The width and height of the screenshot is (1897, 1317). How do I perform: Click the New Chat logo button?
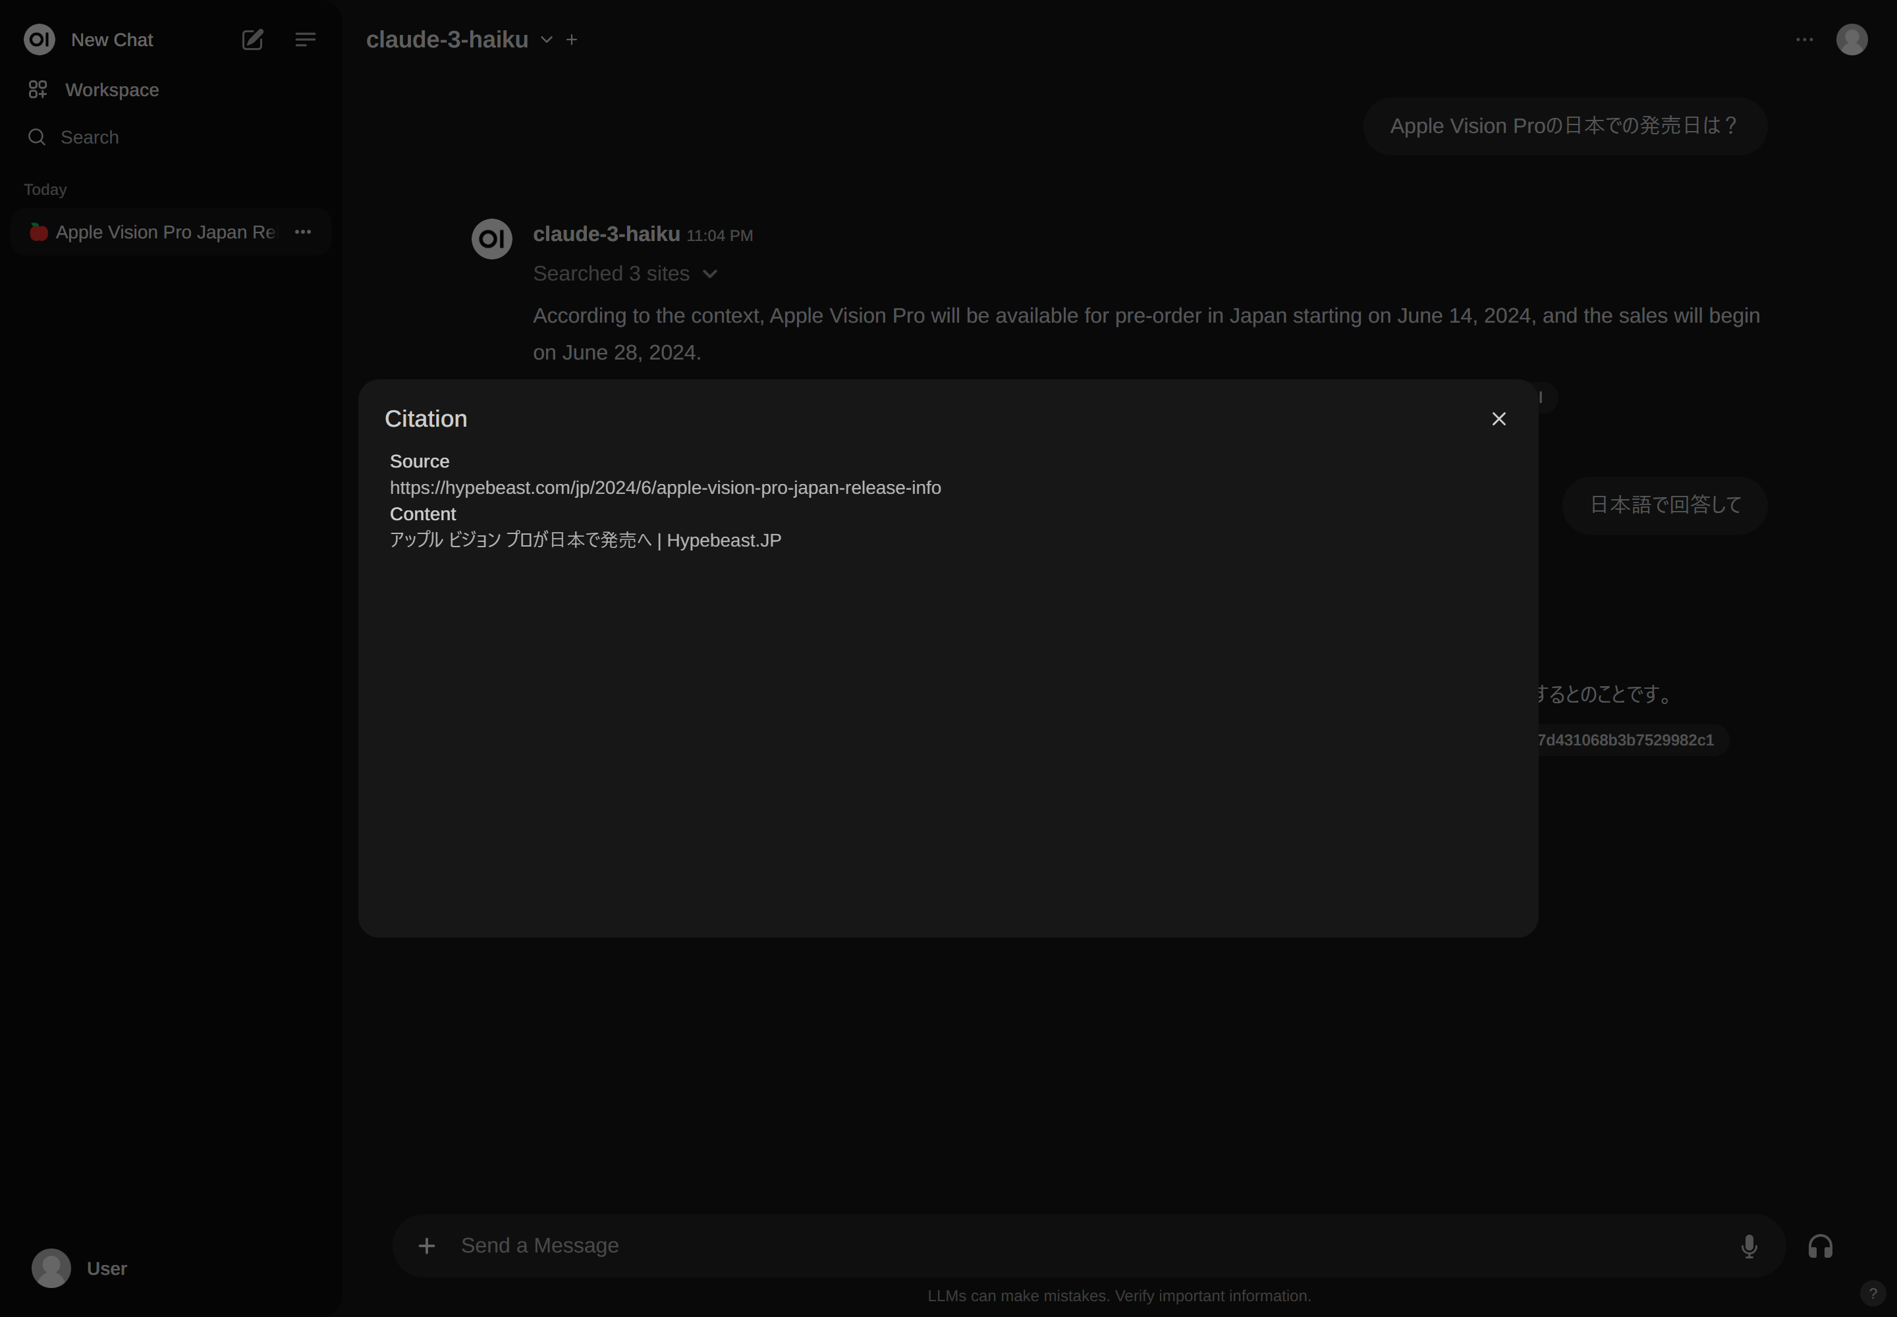(x=40, y=40)
